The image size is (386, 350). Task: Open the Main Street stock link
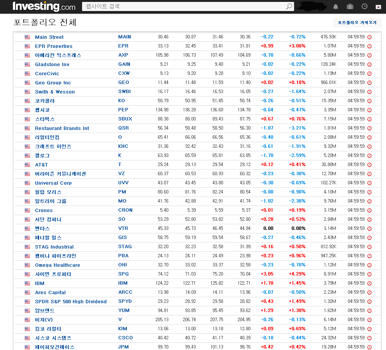[49, 37]
